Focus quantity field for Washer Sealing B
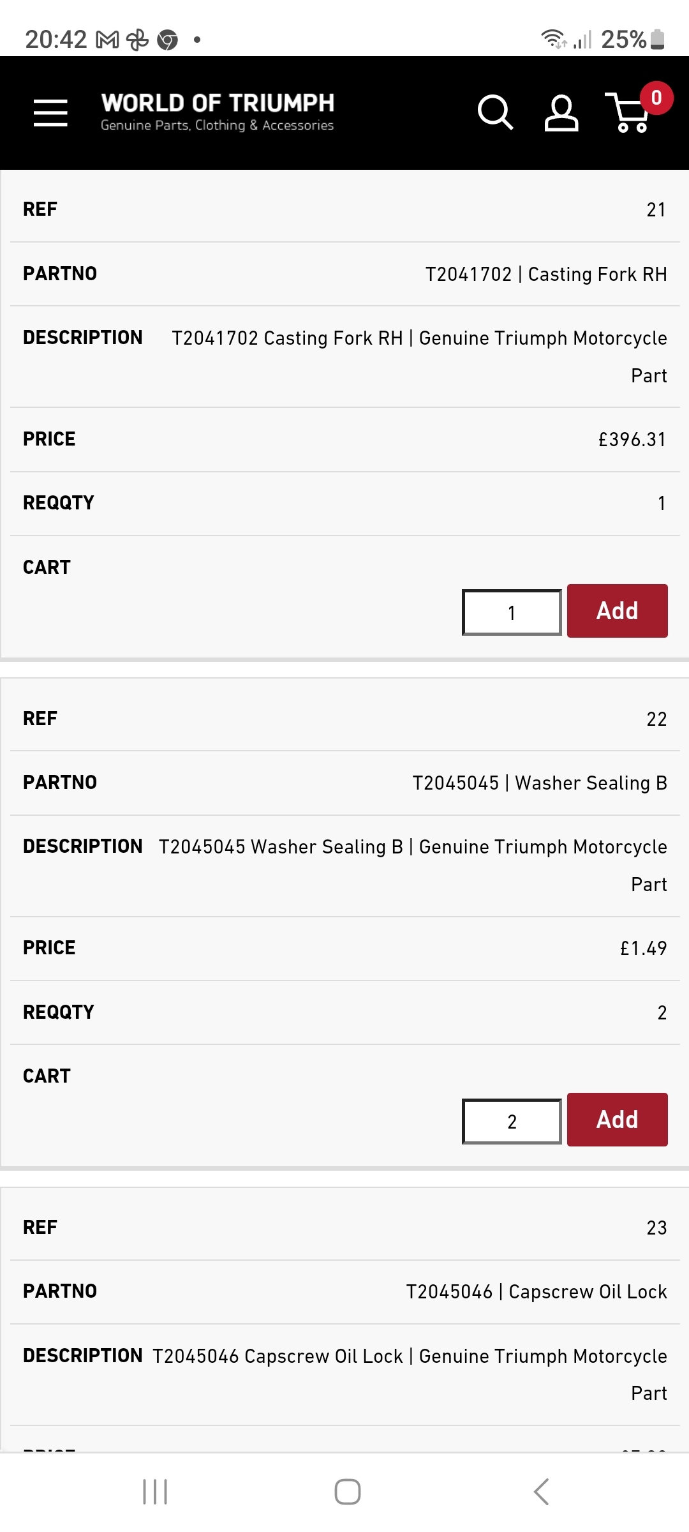Screen dimensions: 689x1532 click(512, 1122)
